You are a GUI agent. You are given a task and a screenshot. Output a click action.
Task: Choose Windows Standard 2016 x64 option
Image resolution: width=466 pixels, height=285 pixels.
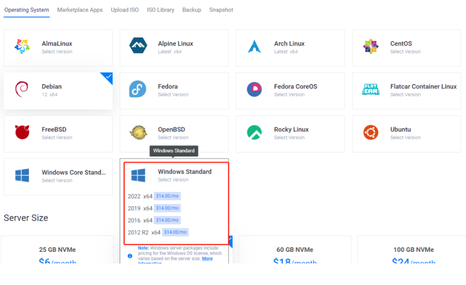140,220
